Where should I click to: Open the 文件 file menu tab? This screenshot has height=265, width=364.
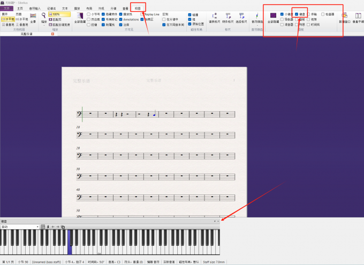tap(6, 9)
